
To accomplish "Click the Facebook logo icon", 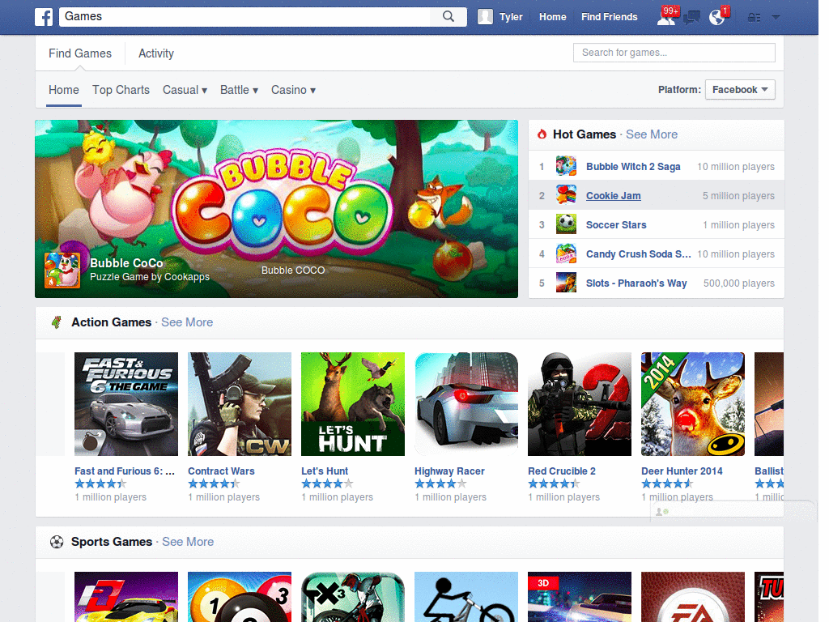I will pyautogui.click(x=44, y=17).
